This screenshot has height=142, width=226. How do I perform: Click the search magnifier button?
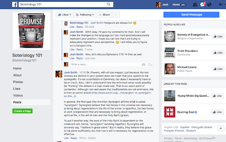coord(108,4)
